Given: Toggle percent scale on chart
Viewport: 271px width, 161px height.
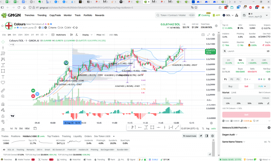Looking at the screenshot, I should pyautogui.click(x=203, y=128).
